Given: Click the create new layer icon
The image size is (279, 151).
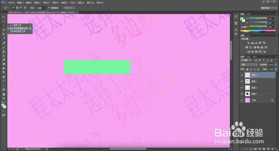Looking at the screenshot, I should point(268,149).
